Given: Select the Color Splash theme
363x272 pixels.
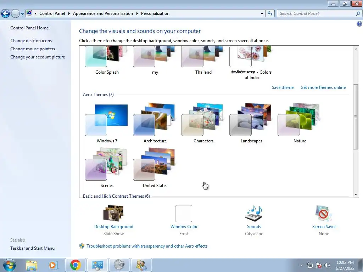Looking at the screenshot, I should pos(107,60).
